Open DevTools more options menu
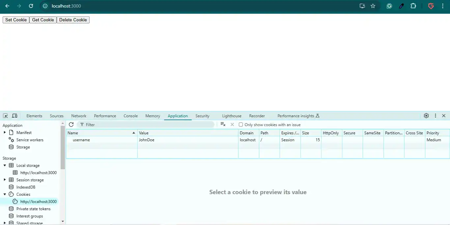450x225 pixels. click(436, 116)
